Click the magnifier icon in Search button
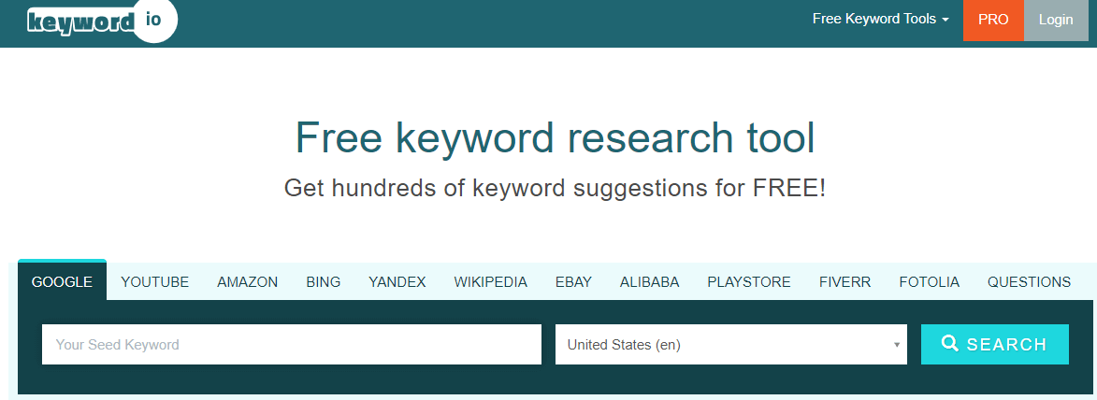The width and height of the screenshot is (1097, 400). [950, 344]
